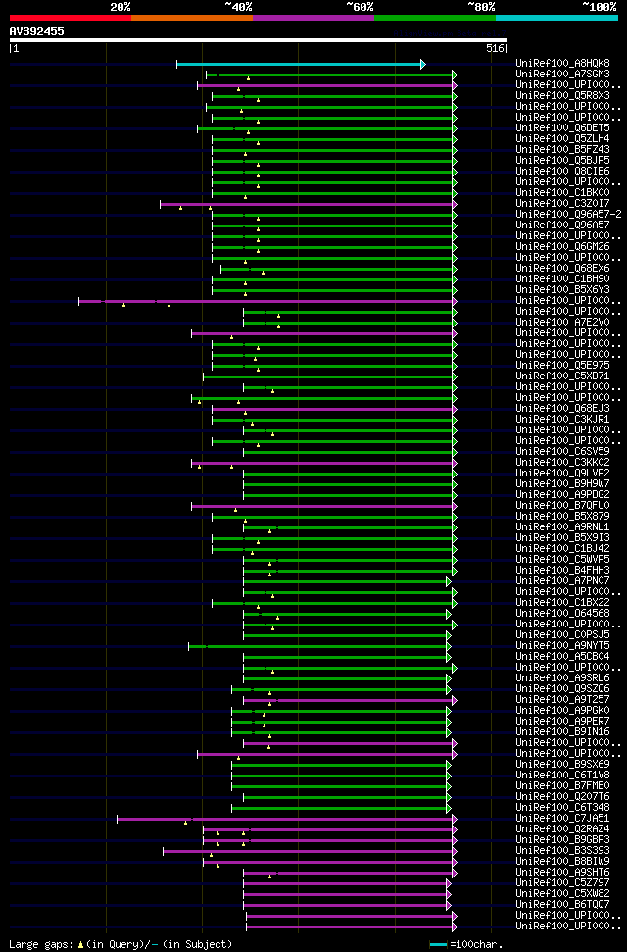Open hit UniRef100_A7SGM3
The image size is (627, 952).
(x=562, y=75)
